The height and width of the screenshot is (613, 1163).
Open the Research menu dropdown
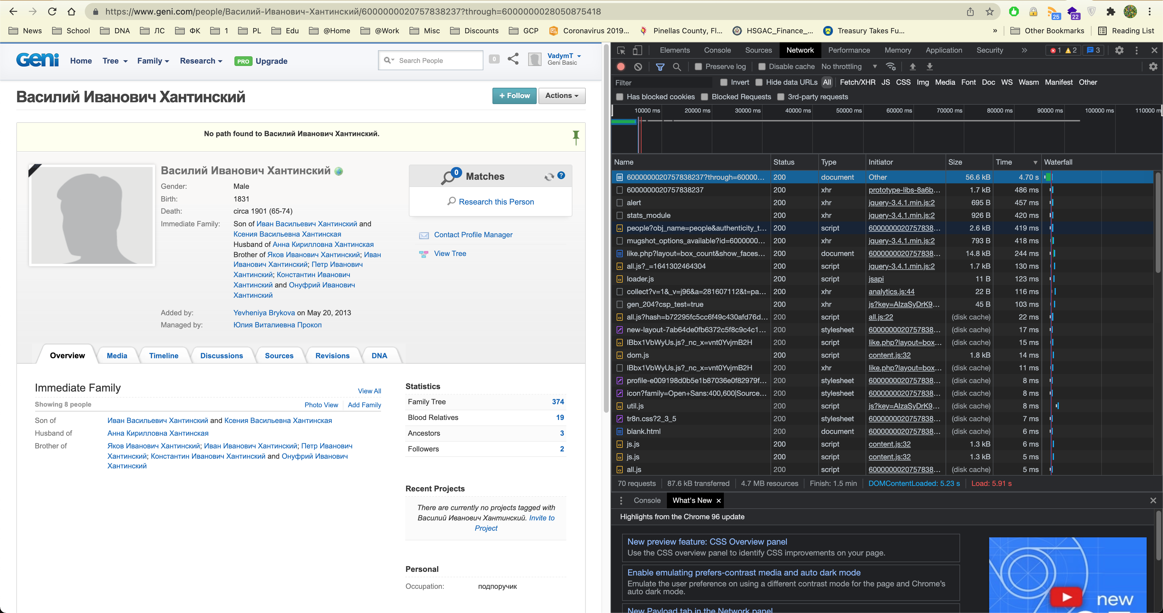[201, 61]
